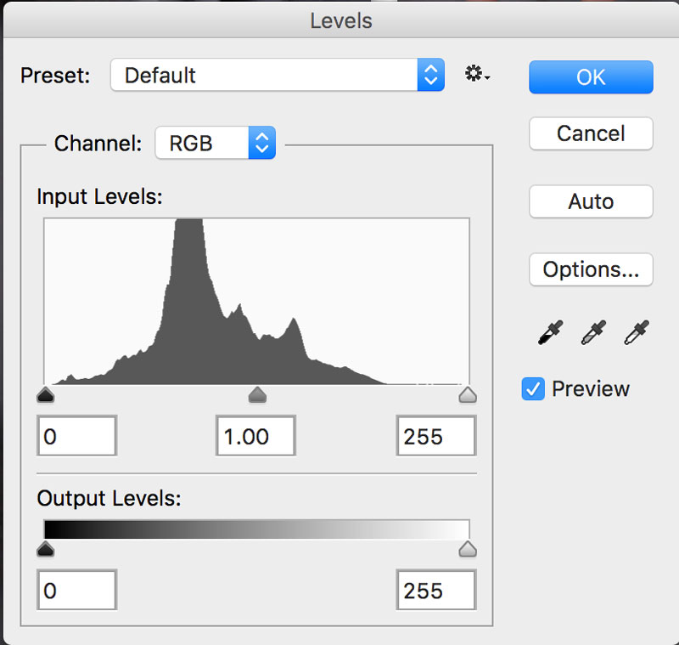Open the Preset dropdown showing Default
Viewport: 679px width, 645px height.
pos(278,75)
